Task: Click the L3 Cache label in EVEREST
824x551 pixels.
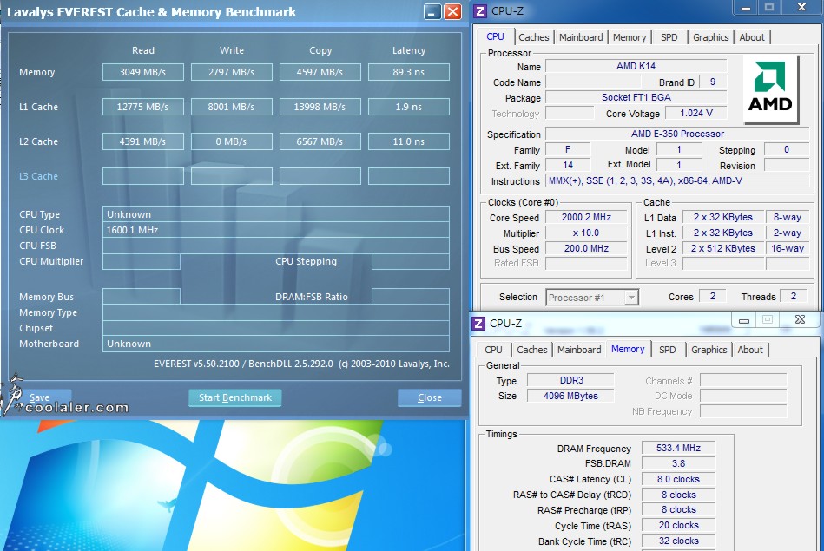Action: pyautogui.click(x=38, y=176)
